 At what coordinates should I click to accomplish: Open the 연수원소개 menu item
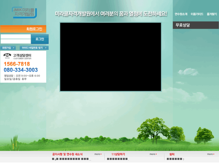(x=181, y=14)
